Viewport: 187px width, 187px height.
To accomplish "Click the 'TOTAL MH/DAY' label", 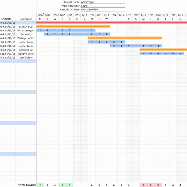I will (x=27, y=185).
